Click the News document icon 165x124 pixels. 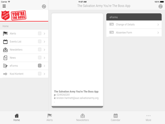point(5,58)
